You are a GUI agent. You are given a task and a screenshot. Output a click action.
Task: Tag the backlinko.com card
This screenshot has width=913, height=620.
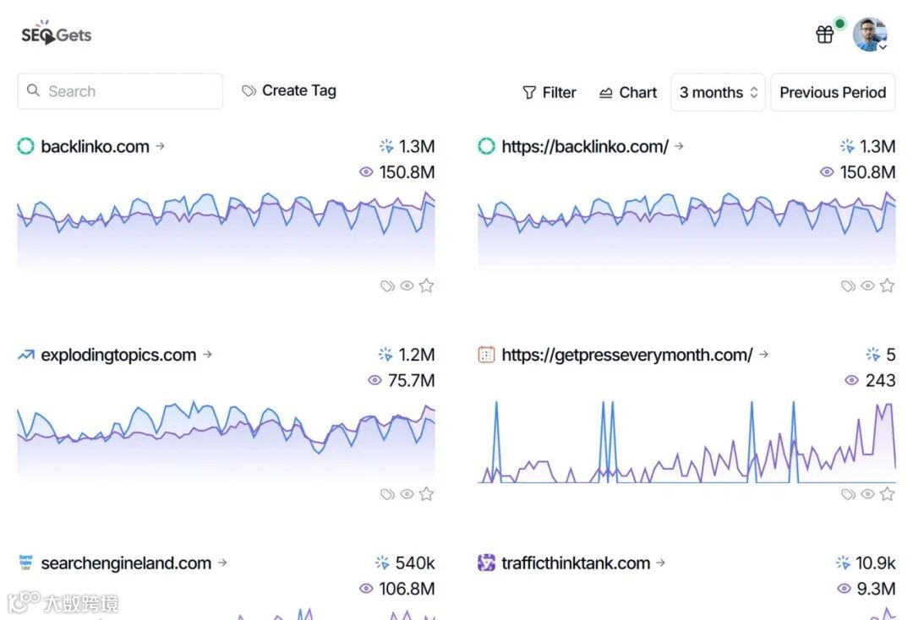point(387,286)
